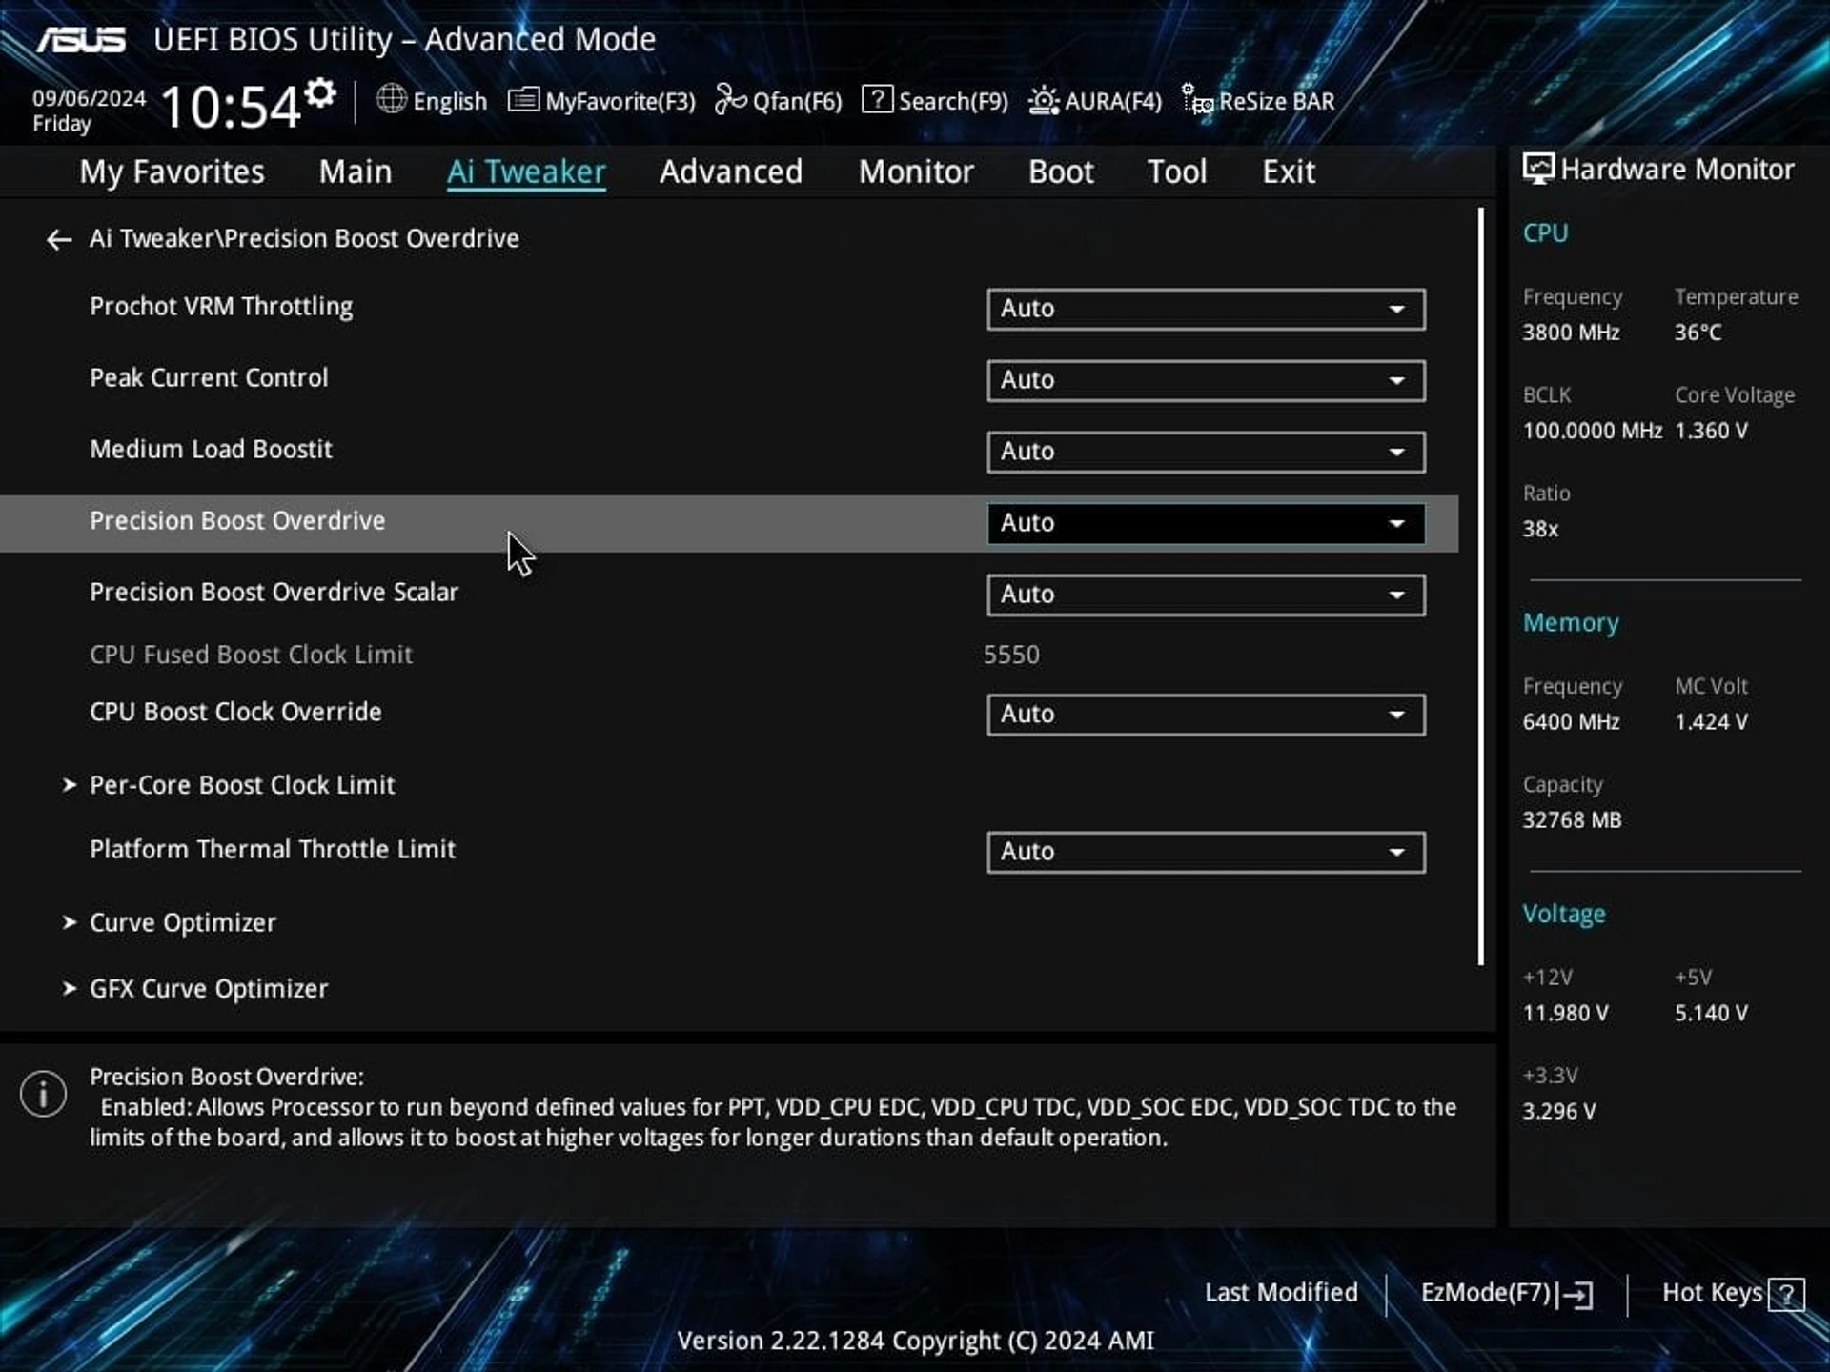
Task: Click MC Volt value 1.424 V
Action: [x=1712, y=722]
